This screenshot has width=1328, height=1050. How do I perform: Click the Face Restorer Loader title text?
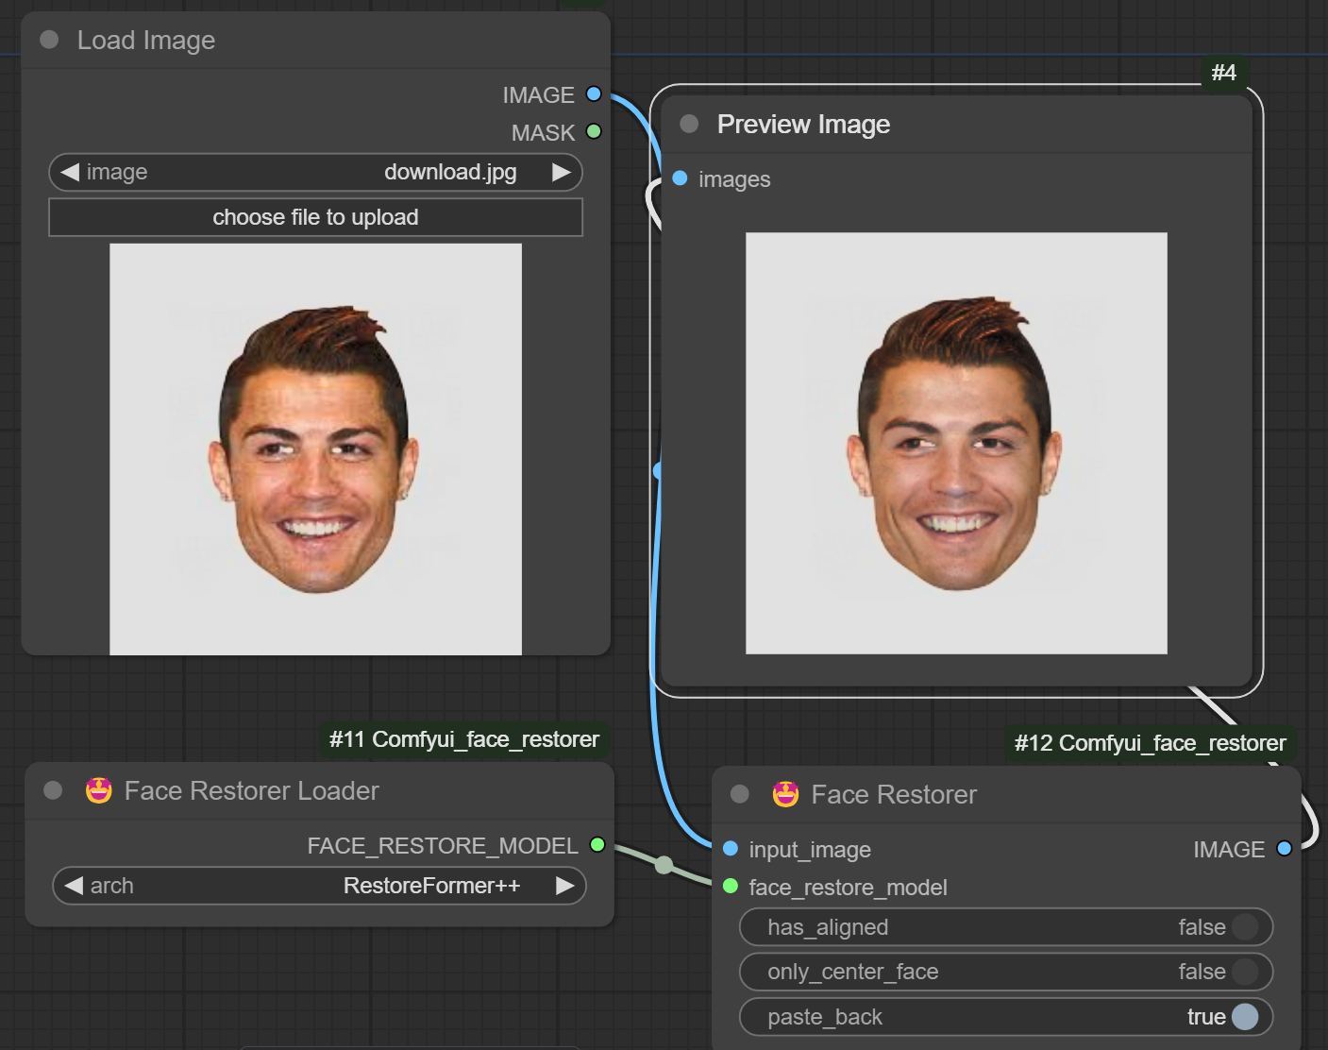pos(252,790)
